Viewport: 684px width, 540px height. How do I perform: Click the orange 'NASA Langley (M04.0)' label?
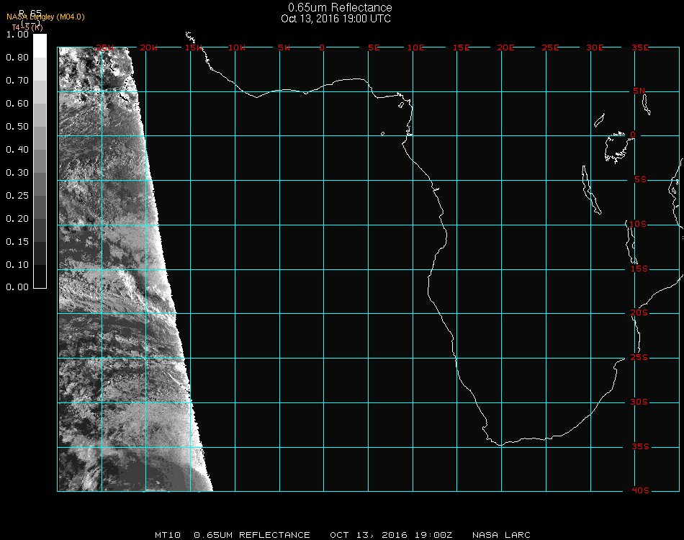point(45,17)
